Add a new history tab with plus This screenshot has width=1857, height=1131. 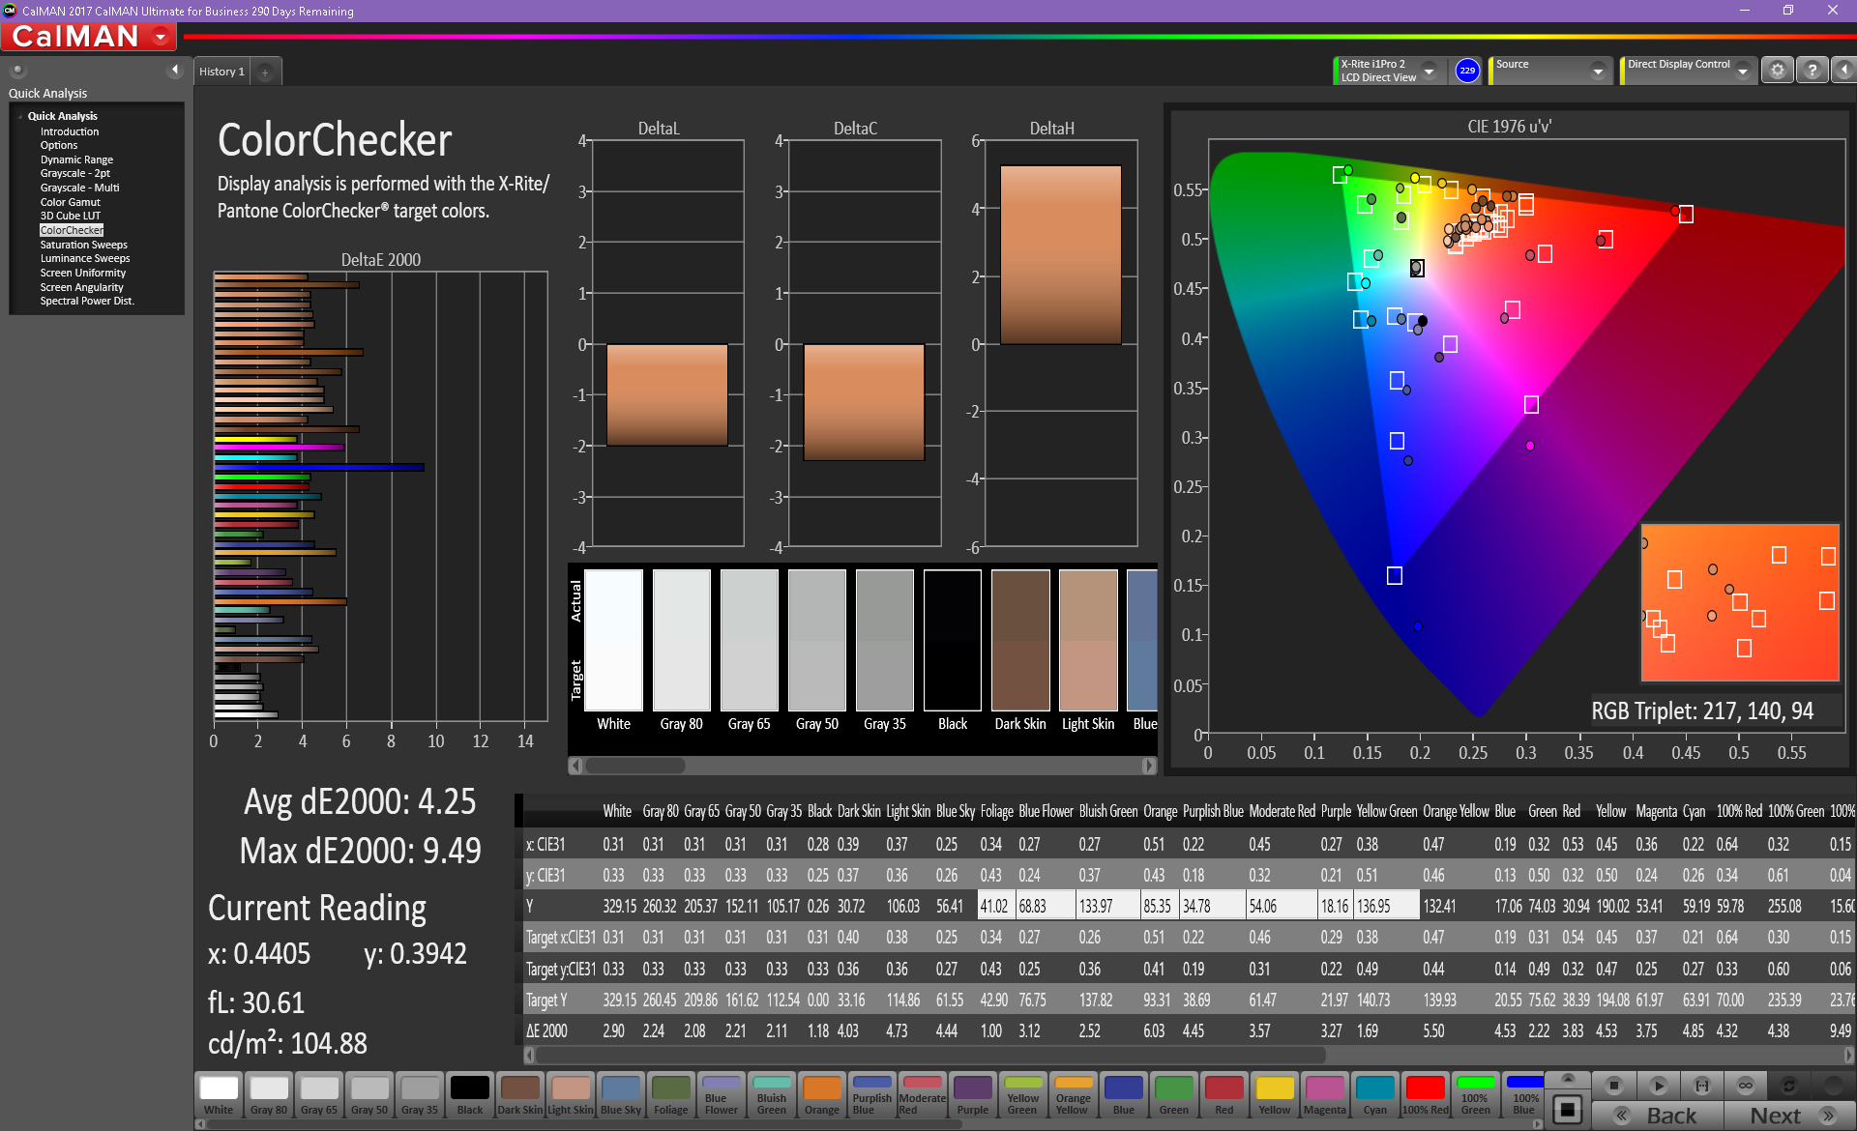coord(265,72)
